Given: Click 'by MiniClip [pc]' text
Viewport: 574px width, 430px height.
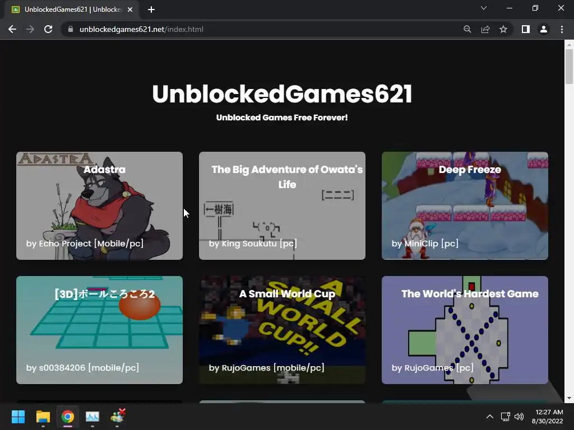Looking at the screenshot, I should pos(425,244).
